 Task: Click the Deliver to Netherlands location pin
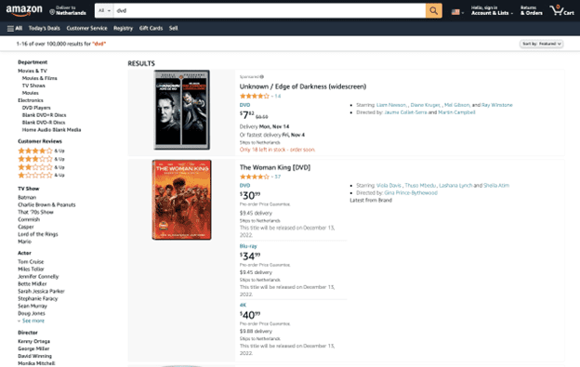coord(52,12)
